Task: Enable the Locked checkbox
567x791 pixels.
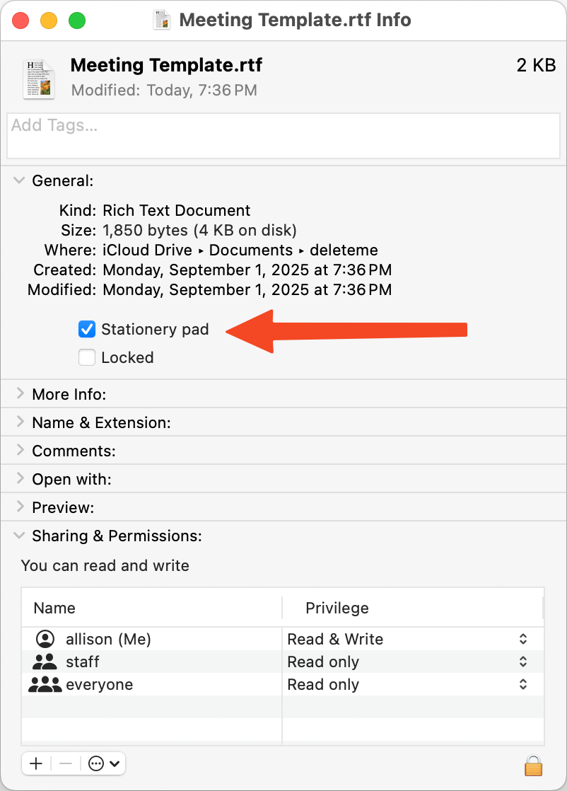Action: pyautogui.click(x=86, y=357)
